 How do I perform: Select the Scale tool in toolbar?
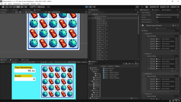[14, 7]
